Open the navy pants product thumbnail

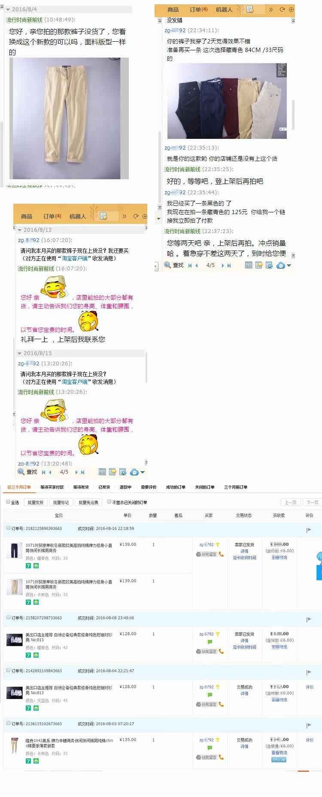15,551
